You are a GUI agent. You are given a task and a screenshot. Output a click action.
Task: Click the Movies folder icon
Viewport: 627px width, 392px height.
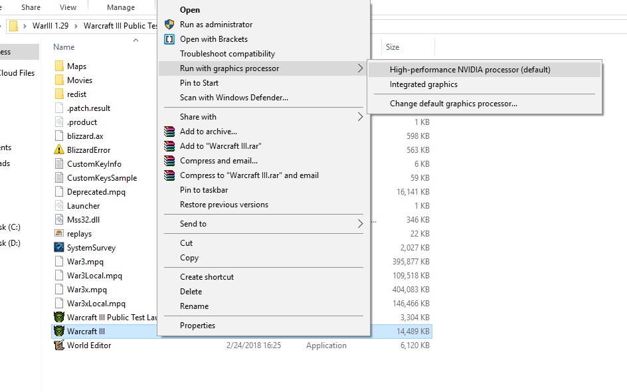click(59, 80)
